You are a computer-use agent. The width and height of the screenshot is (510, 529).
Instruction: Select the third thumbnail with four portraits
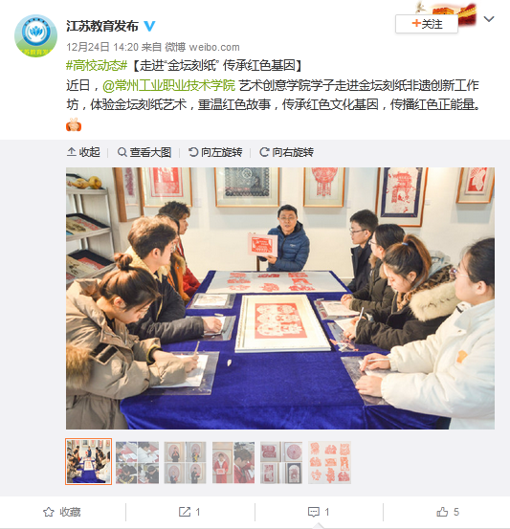(185, 462)
